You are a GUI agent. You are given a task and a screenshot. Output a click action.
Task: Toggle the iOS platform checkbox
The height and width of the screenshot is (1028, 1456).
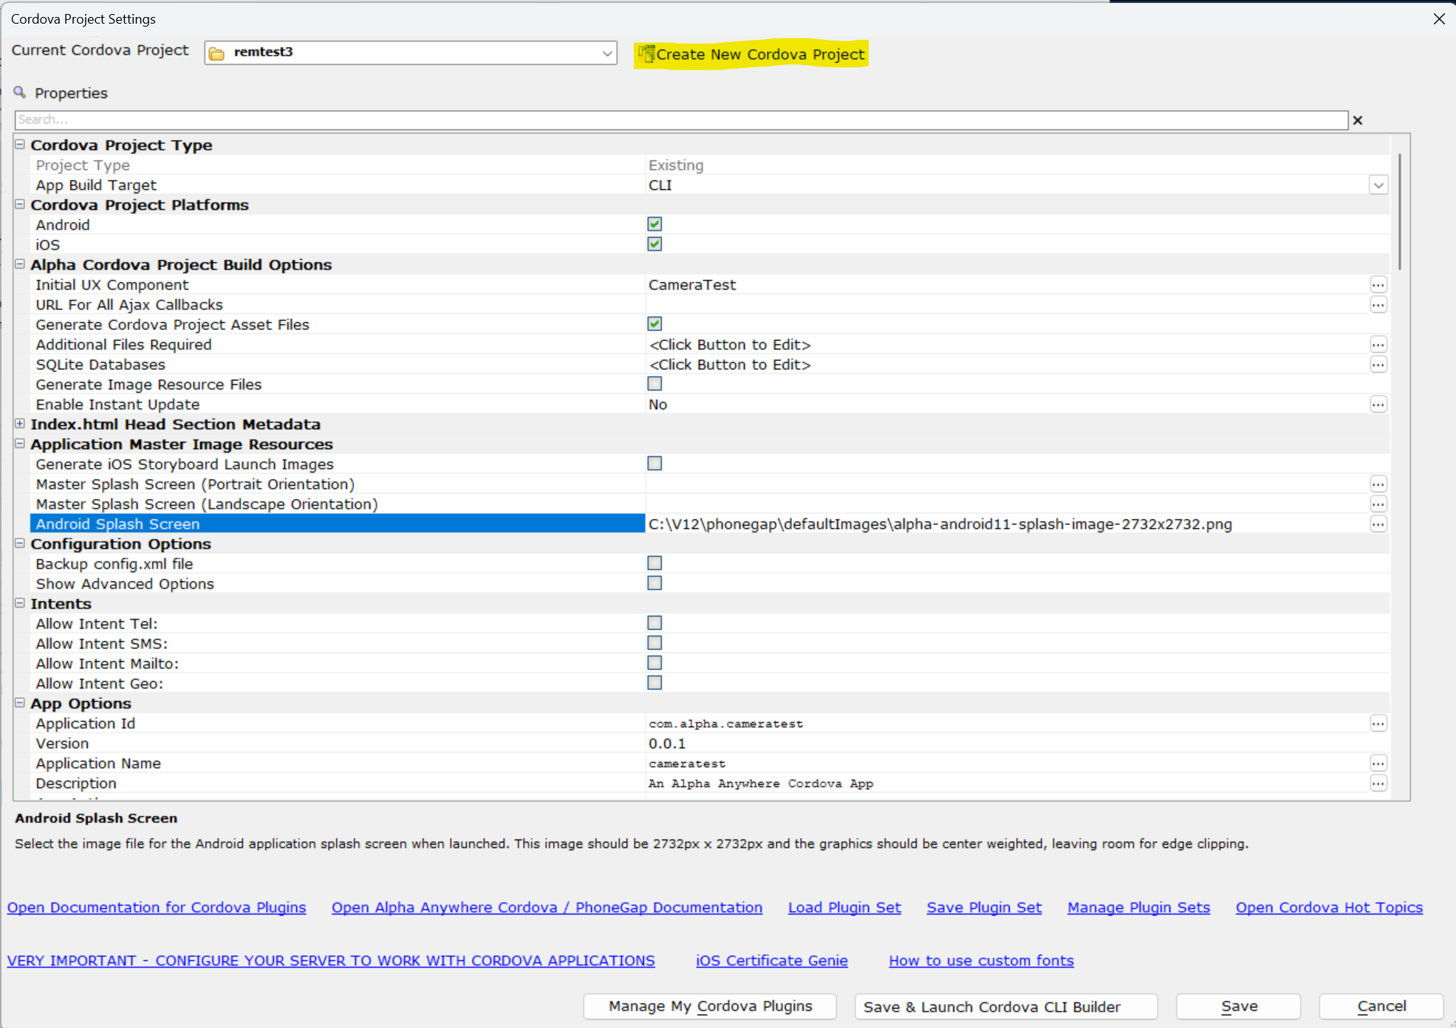point(654,244)
